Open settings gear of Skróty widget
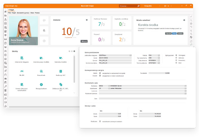 [74, 51]
